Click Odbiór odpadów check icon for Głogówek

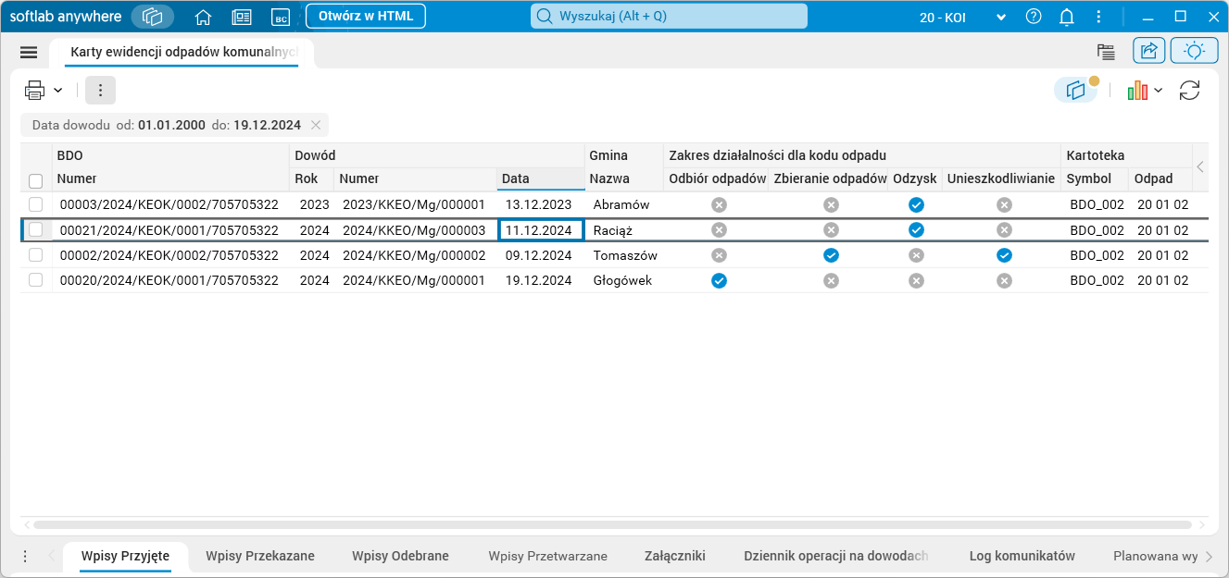(719, 280)
